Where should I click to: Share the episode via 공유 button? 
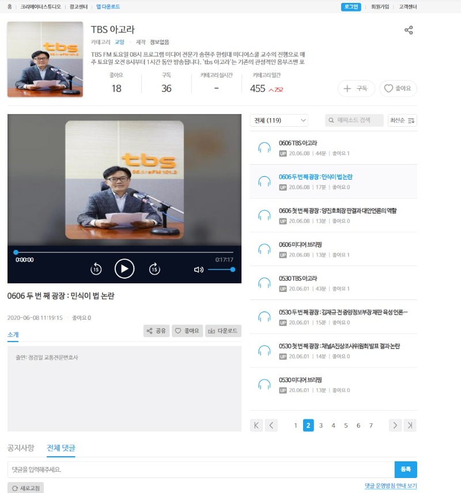[156, 331]
